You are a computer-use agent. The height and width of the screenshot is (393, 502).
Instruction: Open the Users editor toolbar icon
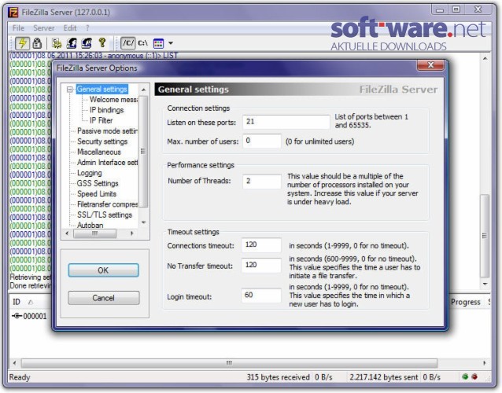click(72, 43)
